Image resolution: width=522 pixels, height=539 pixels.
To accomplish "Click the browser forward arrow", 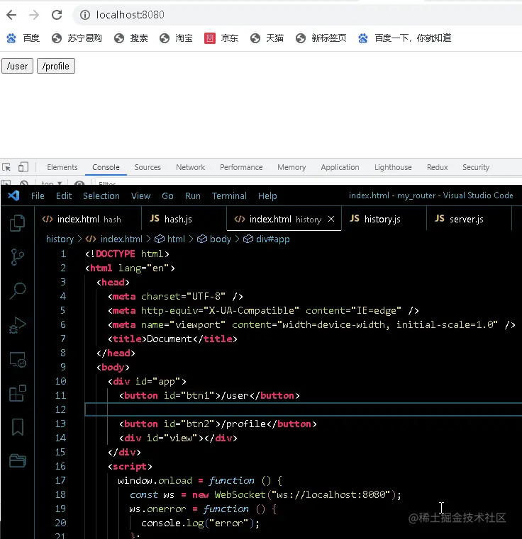I will 34,15.
